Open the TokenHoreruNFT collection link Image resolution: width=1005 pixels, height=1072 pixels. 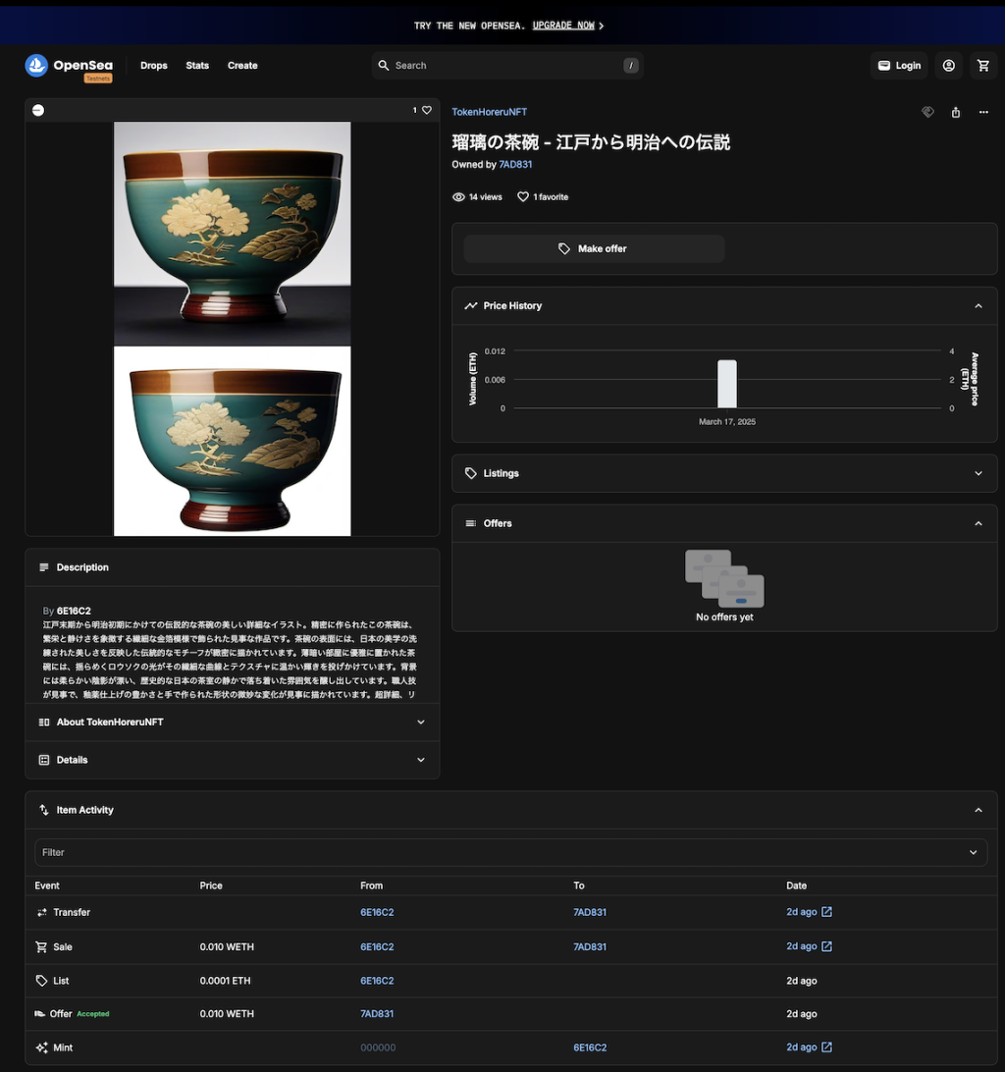[x=490, y=112]
